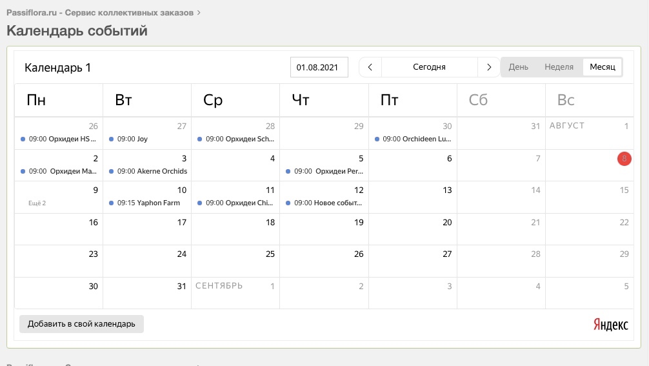Click the date field 01.08.2021
649x366 pixels.
pyautogui.click(x=319, y=67)
